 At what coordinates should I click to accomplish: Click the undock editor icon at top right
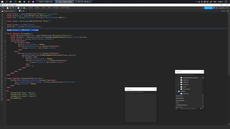click(x=228, y=11)
